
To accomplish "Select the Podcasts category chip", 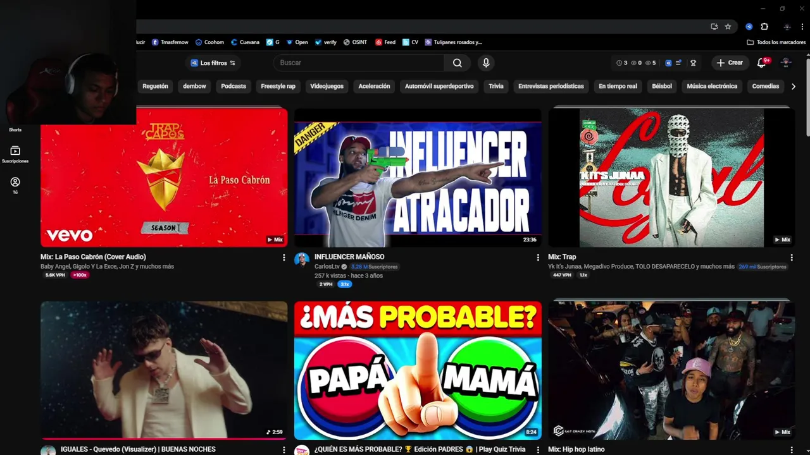I will click(x=234, y=86).
